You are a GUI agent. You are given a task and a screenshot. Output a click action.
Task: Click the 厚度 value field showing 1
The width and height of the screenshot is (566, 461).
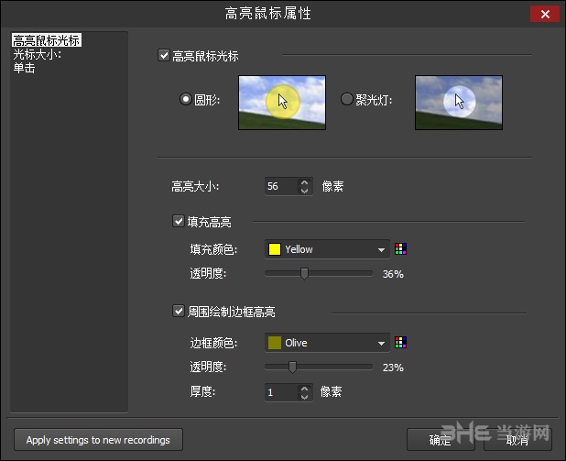click(x=281, y=392)
